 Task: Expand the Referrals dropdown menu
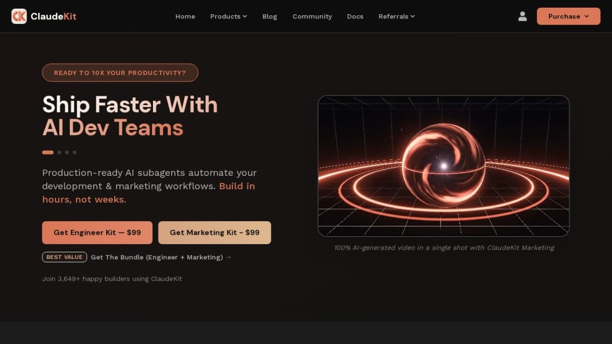[397, 16]
